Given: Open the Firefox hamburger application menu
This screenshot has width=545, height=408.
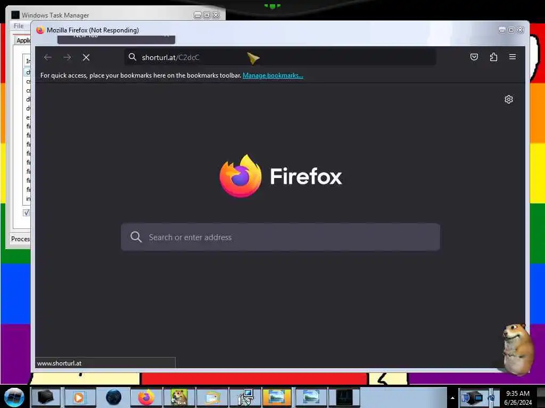Looking at the screenshot, I should tap(513, 57).
